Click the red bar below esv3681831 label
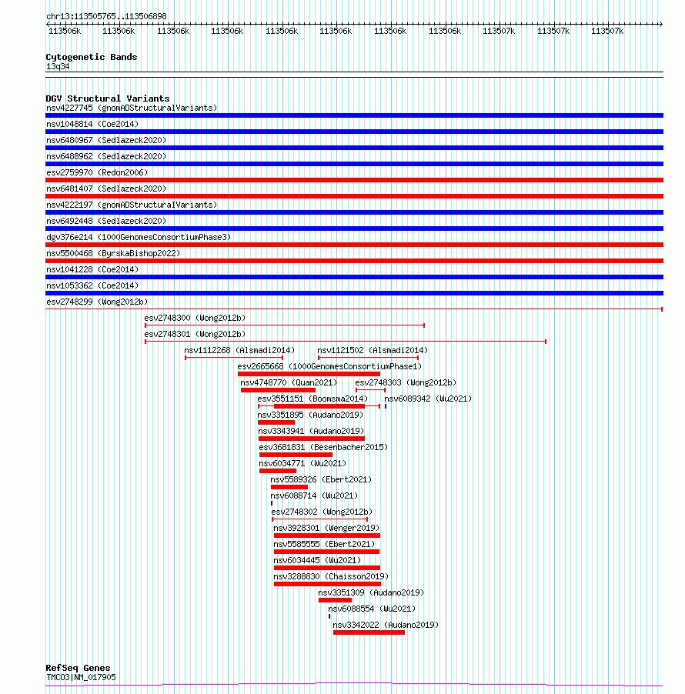The image size is (685, 694). (x=296, y=455)
